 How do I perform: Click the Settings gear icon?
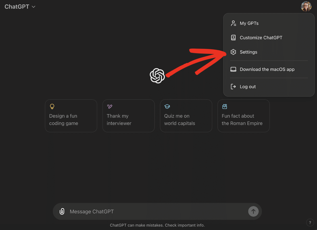click(x=233, y=52)
